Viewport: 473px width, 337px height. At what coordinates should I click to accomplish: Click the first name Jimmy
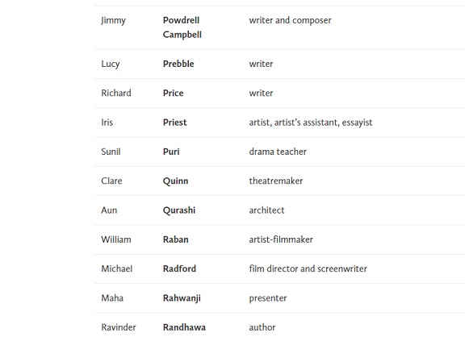coord(114,21)
